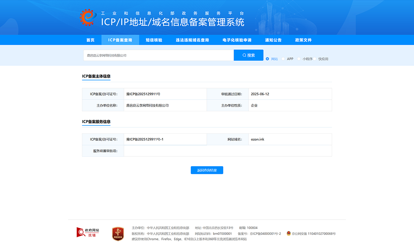This screenshot has height=248, width=414.
Task: Click the 返回查询结果 button
Action: (x=207, y=170)
